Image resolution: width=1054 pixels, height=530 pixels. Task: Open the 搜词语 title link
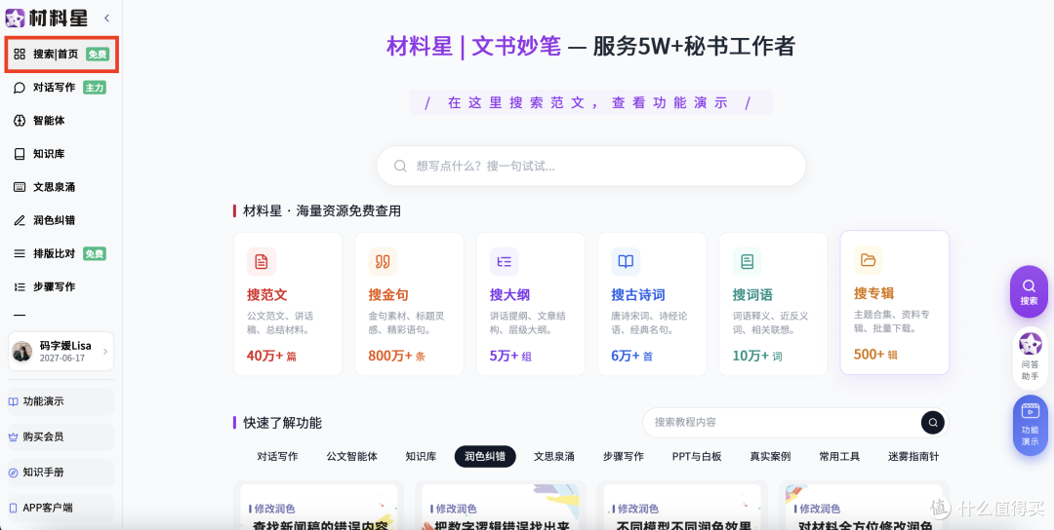tap(752, 295)
